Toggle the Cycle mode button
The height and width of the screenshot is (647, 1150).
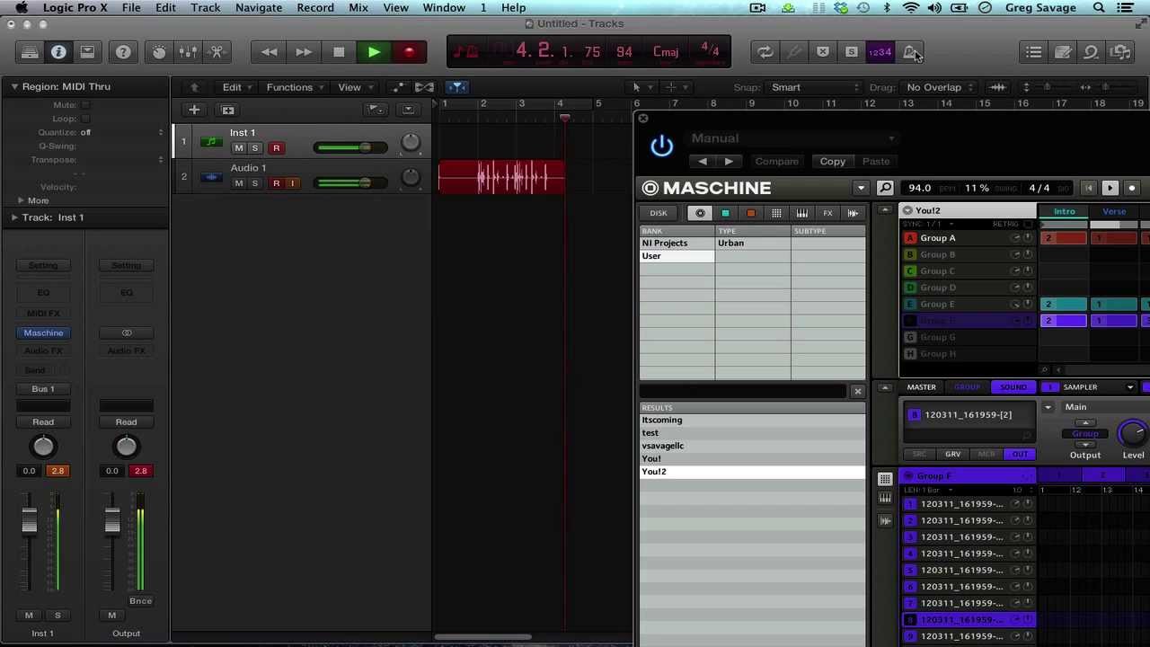pyautogui.click(x=765, y=52)
